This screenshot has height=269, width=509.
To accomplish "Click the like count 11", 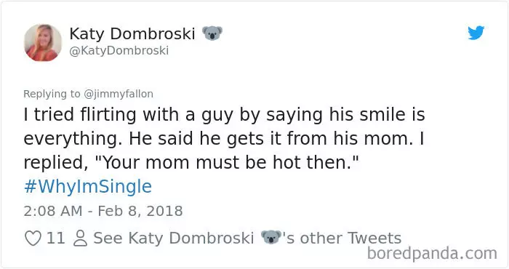I will (55, 238).
